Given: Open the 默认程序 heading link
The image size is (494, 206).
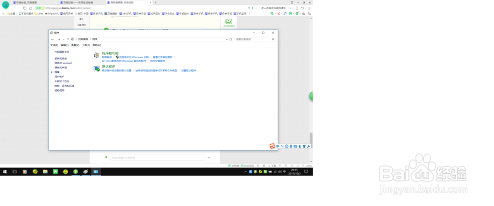Looking at the screenshot, I should coord(109,67).
